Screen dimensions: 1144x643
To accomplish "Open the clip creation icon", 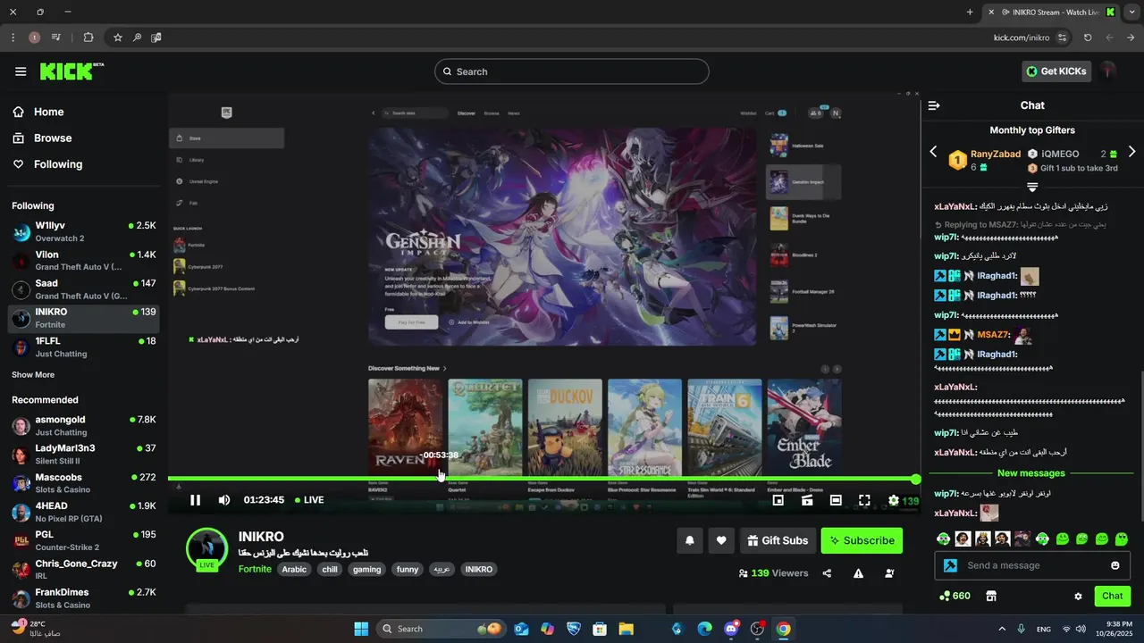I will point(807,501).
